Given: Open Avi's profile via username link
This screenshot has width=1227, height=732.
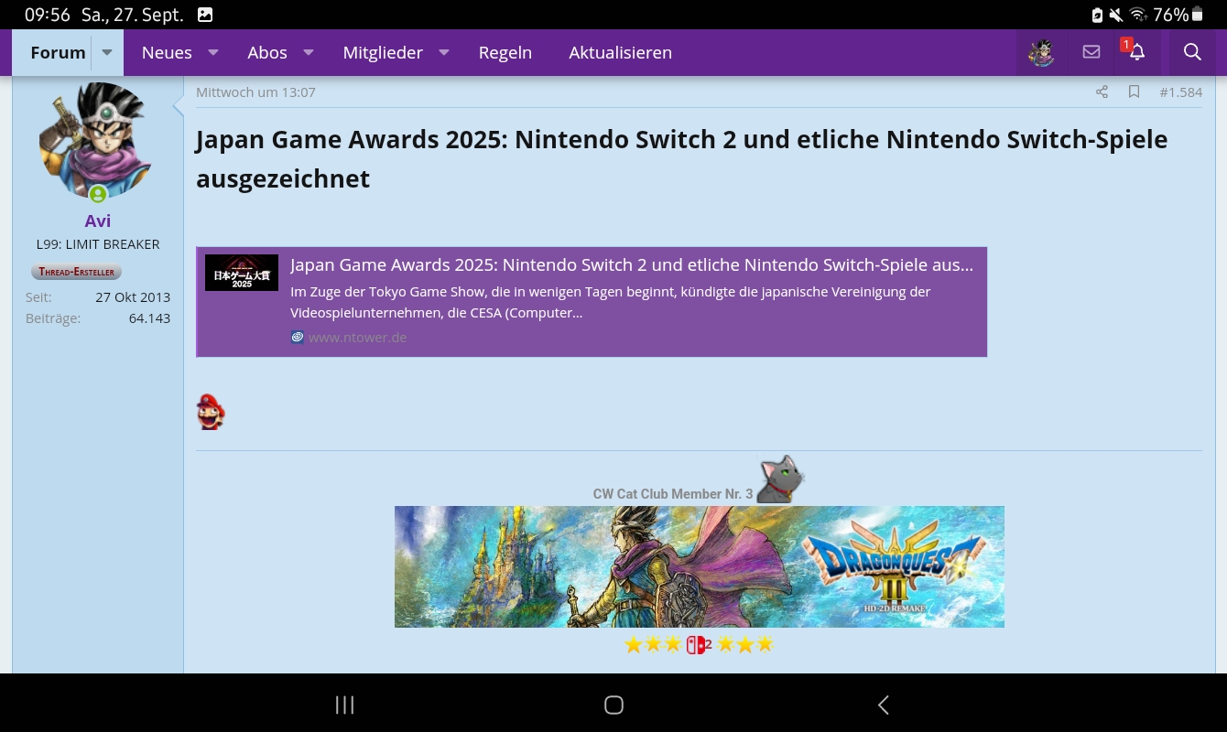Looking at the screenshot, I should tap(98, 221).
